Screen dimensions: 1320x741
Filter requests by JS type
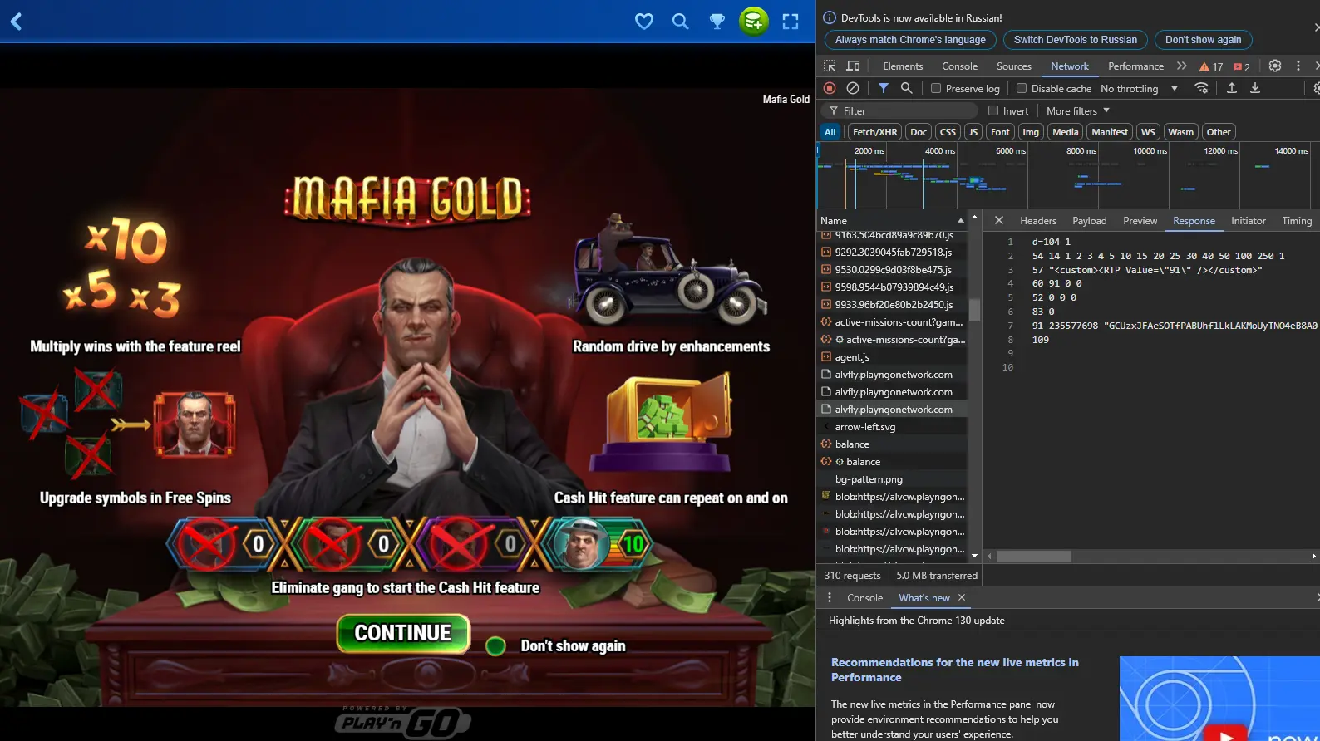click(973, 132)
